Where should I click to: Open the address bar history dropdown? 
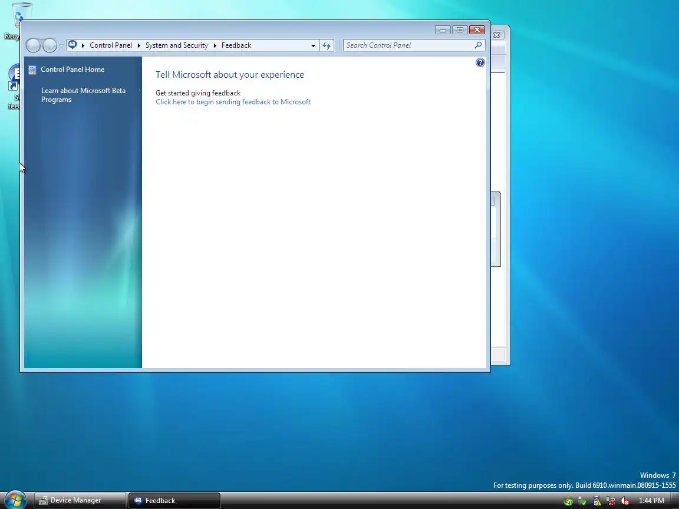point(313,45)
